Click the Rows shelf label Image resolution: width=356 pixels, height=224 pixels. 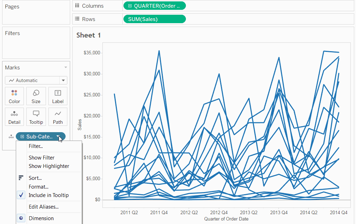coord(88,19)
